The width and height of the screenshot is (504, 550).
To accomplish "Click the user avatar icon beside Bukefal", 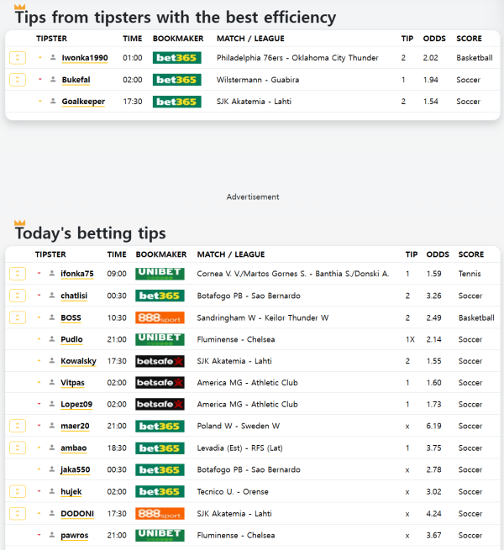I will [x=53, y=80].
